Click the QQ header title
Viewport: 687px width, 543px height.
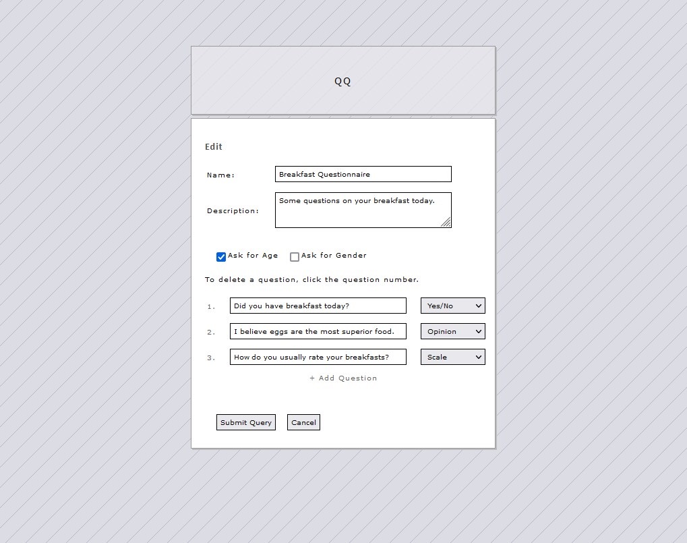click(342, 81)
